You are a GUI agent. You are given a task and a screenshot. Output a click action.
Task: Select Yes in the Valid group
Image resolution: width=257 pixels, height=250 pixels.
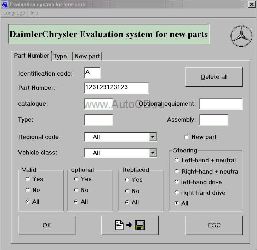pos(28,179)
